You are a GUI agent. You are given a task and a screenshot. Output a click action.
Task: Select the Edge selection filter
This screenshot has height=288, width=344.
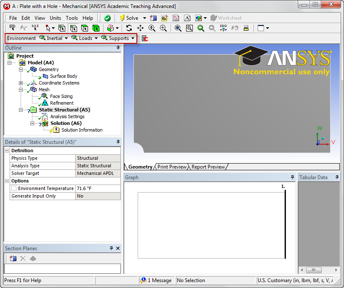(74, 28)
